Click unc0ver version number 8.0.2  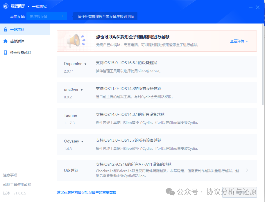[x=68, y=97]
